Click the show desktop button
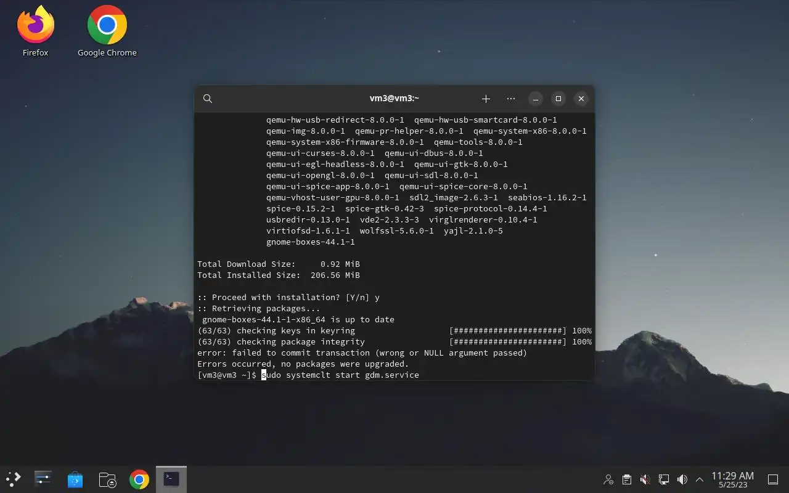 click(x=773, y=479)
